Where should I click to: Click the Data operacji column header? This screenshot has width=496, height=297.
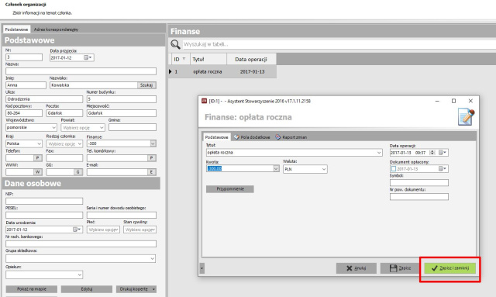tap(251, 59)
